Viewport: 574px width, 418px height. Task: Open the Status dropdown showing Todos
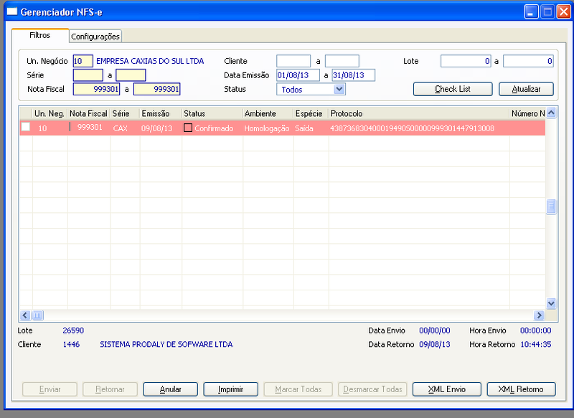click(339, 89)
